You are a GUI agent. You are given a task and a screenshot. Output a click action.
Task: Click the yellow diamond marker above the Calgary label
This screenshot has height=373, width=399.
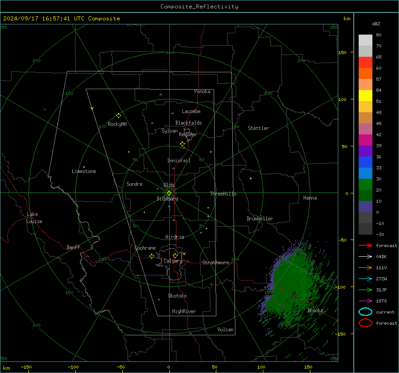[175, 255]
